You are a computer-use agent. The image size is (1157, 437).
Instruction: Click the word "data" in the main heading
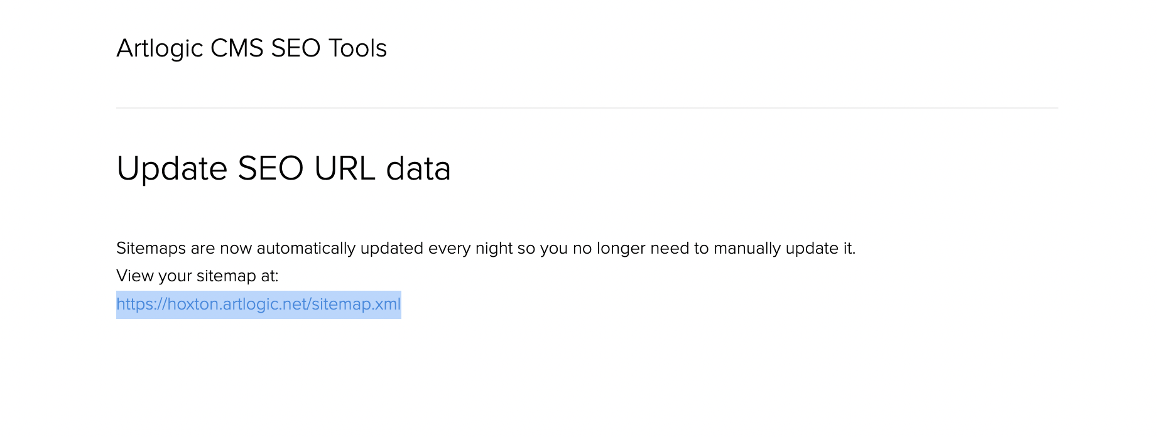coord(418,168)
